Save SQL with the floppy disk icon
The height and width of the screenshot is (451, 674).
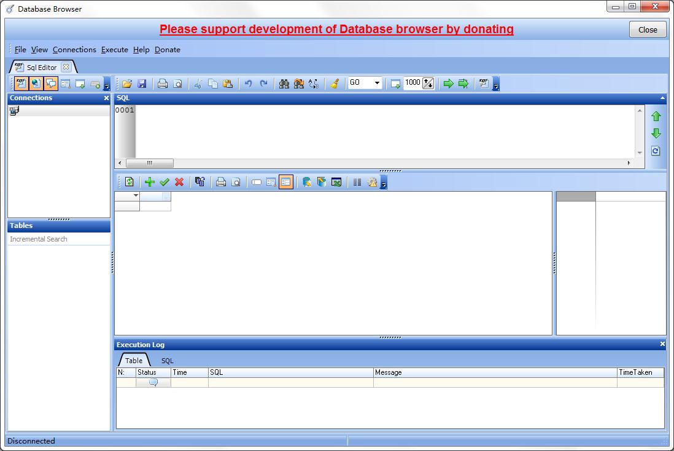(142, 84)
